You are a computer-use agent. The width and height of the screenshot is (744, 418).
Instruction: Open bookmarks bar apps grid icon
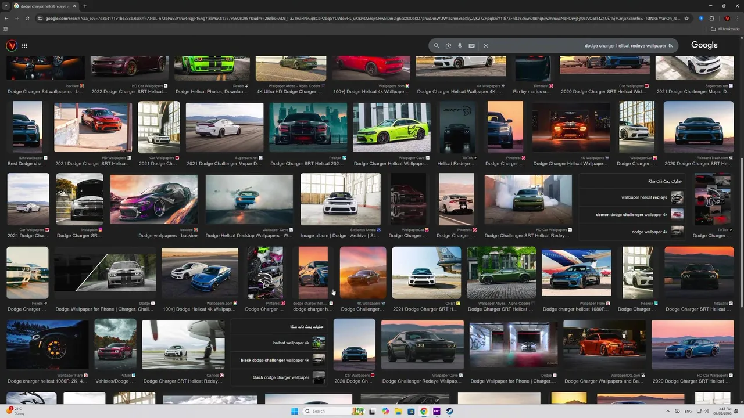(6, 29)
